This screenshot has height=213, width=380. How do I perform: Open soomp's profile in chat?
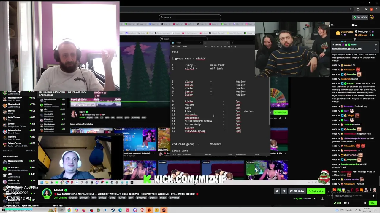[x=347, y=65]
